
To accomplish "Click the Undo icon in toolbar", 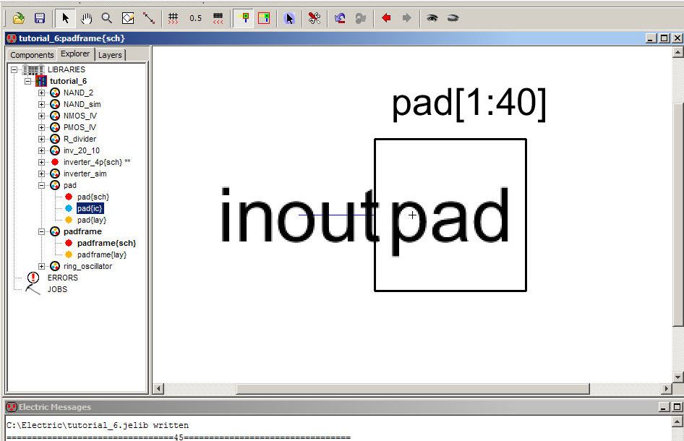I will 339,18.
